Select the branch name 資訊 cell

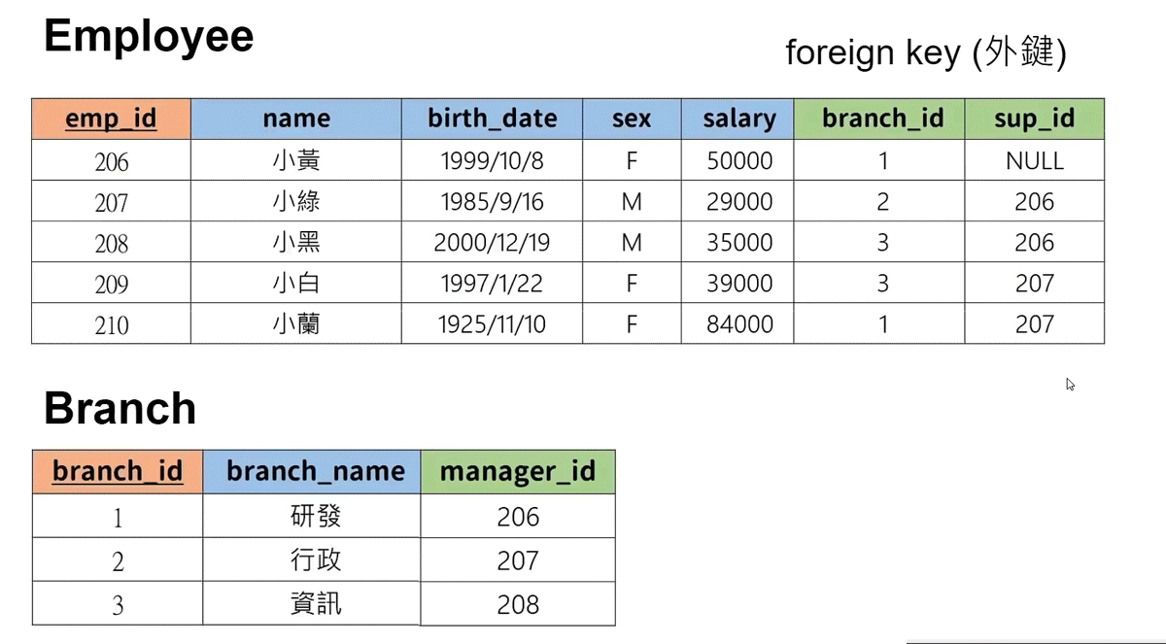tap(315, 604)
